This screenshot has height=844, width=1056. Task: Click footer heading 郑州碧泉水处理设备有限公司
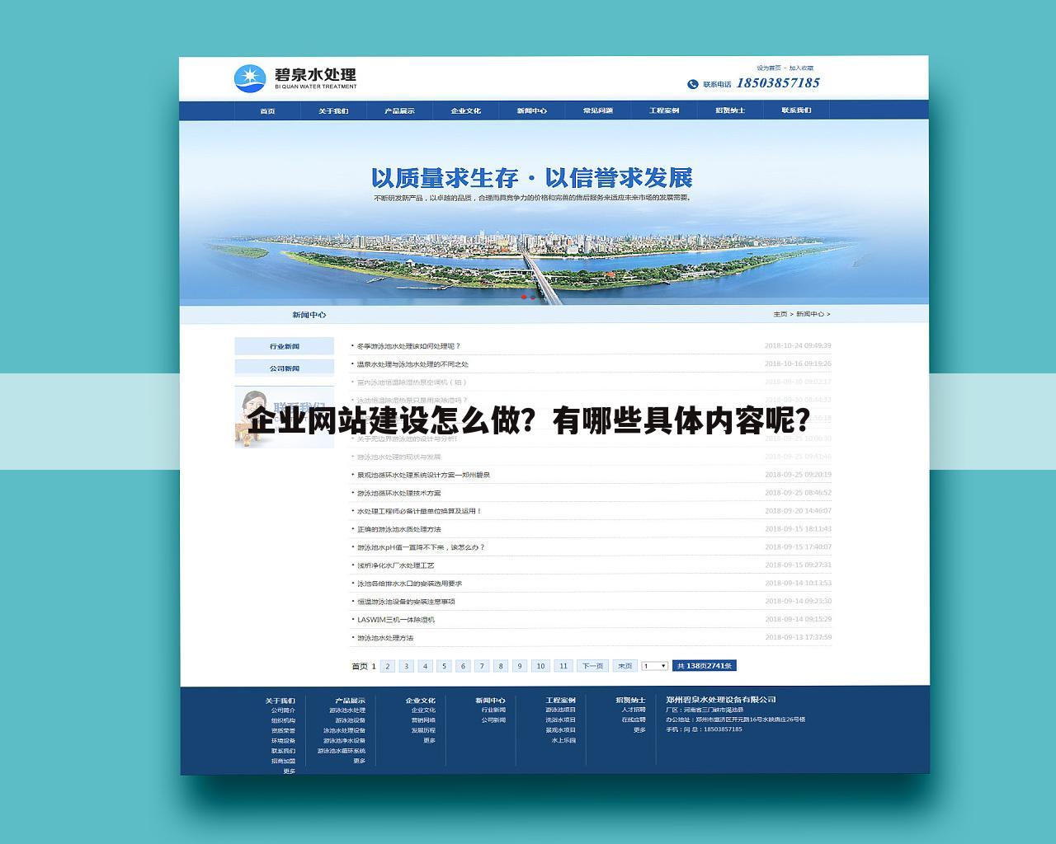(x=721, y=700)
